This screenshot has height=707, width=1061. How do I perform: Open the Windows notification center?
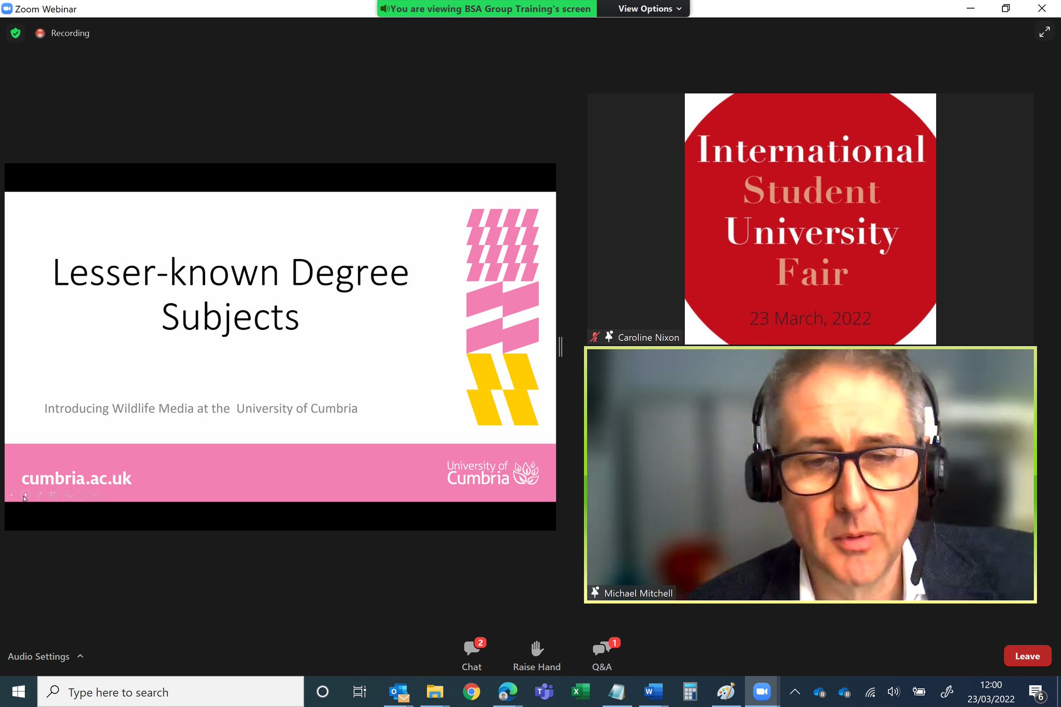coord(1037,692)
